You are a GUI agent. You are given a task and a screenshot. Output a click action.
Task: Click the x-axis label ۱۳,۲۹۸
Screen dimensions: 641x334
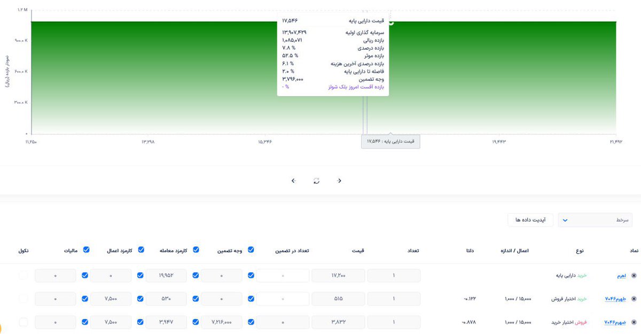(x=148, y=142)
